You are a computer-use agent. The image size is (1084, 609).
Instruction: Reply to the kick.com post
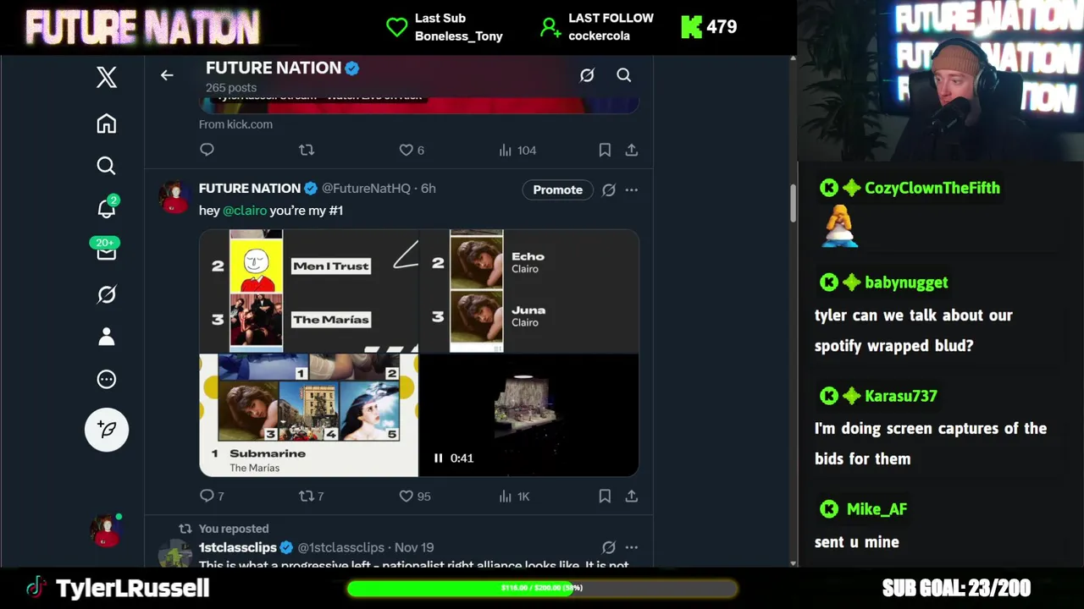(x=207, y=150)
